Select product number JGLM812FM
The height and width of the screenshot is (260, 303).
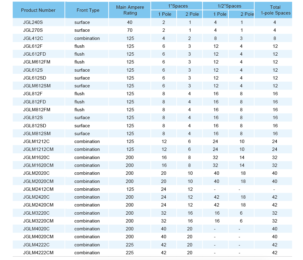[37, 110]
